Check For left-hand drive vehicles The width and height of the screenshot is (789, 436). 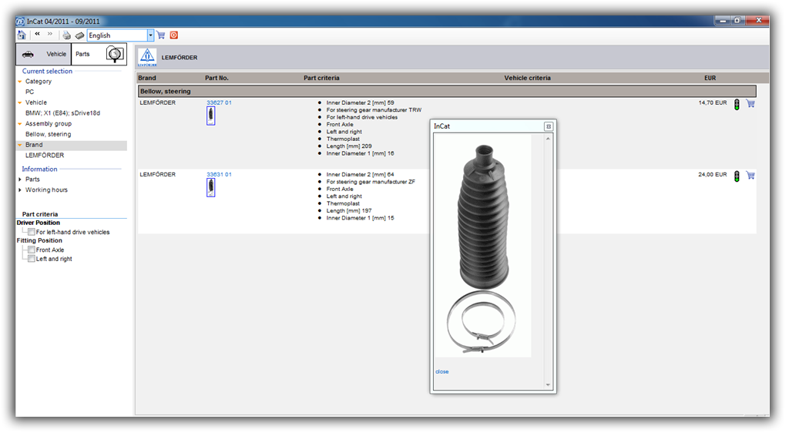pos(32,232)
